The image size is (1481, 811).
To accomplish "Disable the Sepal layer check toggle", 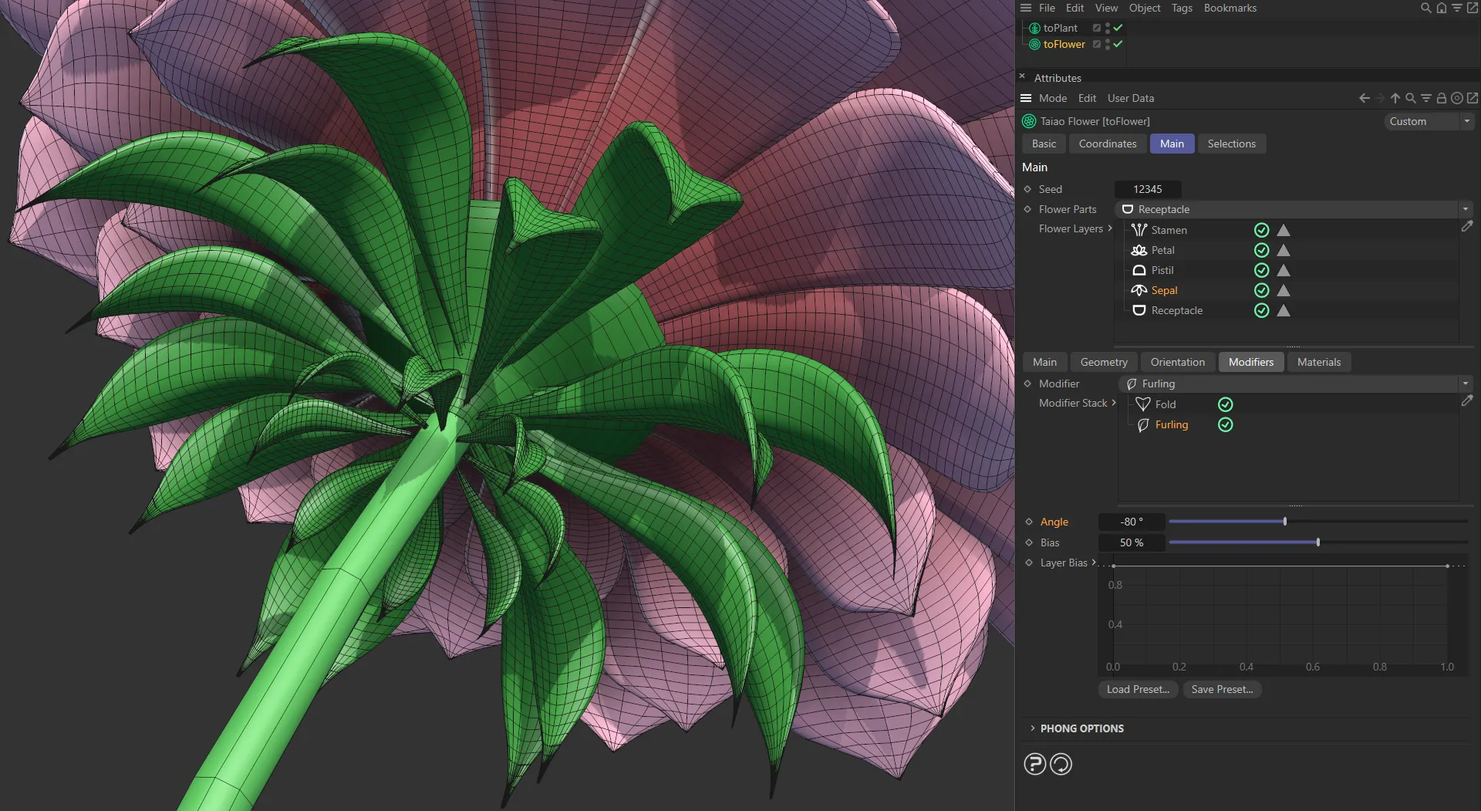I will point(1262,290).
